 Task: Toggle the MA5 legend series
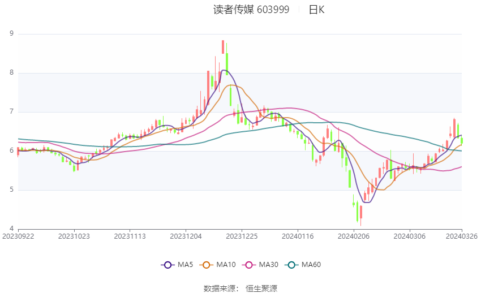pos(177,265)
